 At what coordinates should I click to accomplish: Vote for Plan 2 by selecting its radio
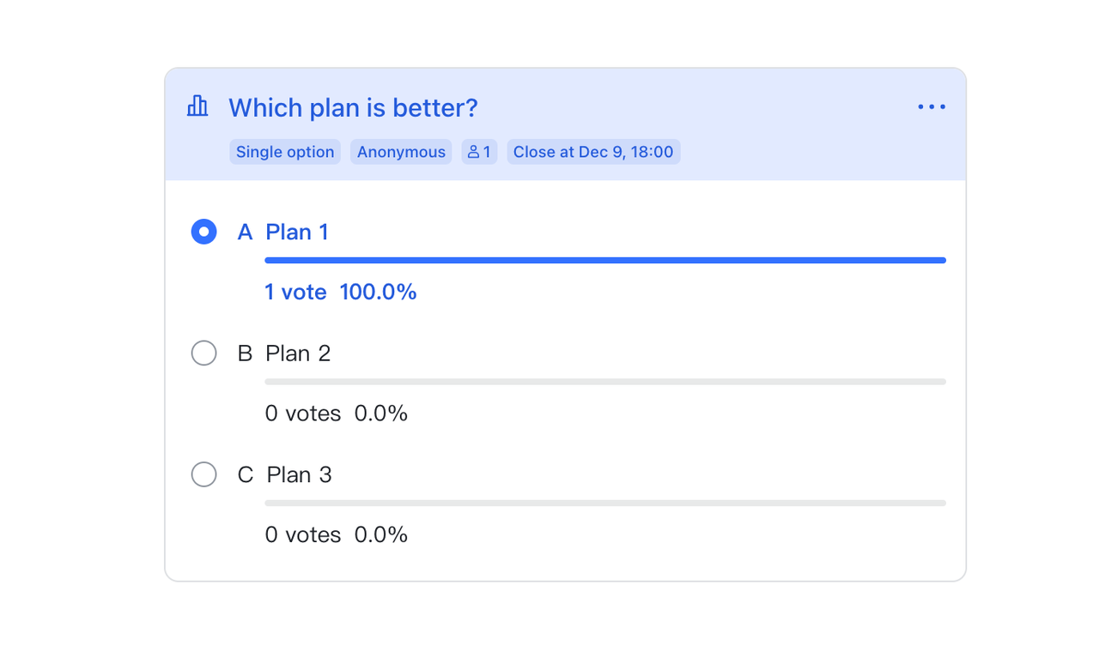203,353
